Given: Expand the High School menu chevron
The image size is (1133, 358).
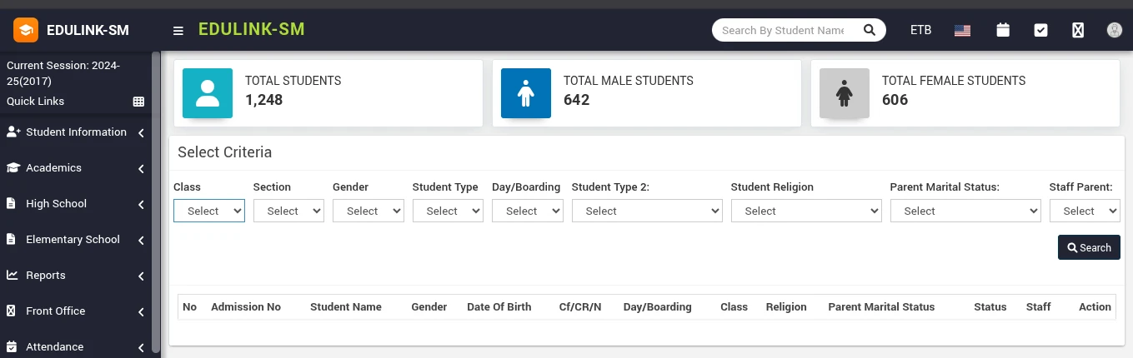Looking at the screenshot, I should [x=142, y=205].
